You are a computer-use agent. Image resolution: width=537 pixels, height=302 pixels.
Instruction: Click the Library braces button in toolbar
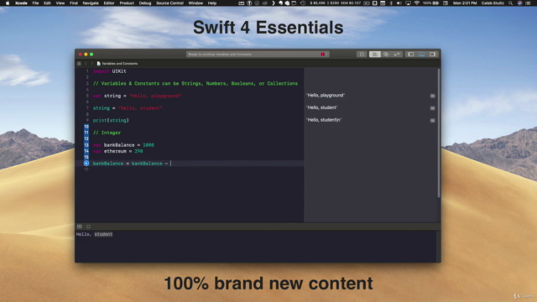[362, 54]
